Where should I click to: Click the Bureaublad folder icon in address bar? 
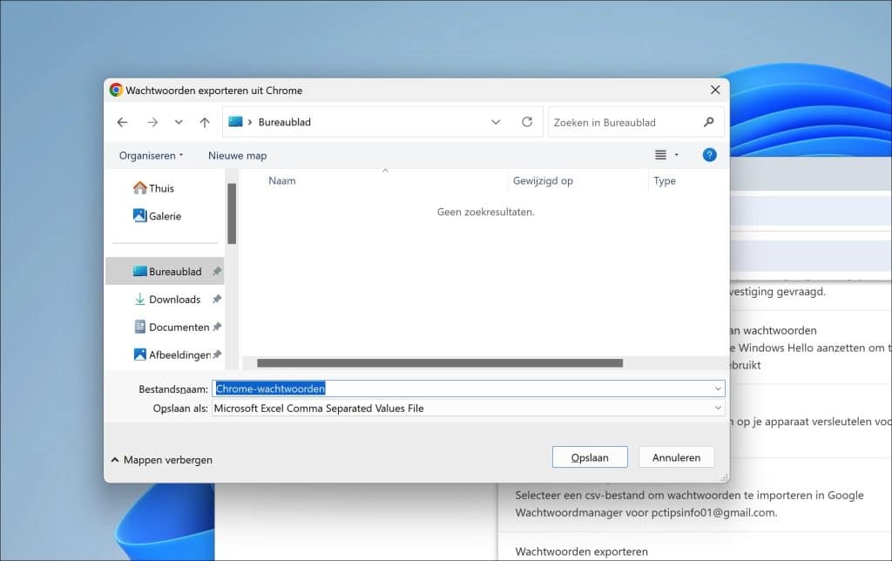[x=235, y=122]
